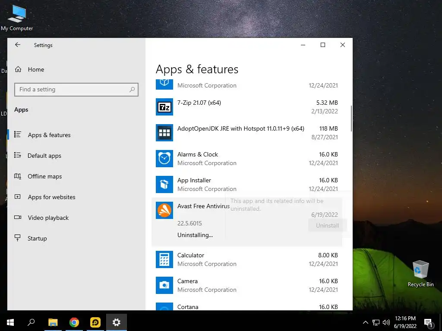The image size is (442, 331).
Task: Open the Default apps page
Action: [44, 156]
